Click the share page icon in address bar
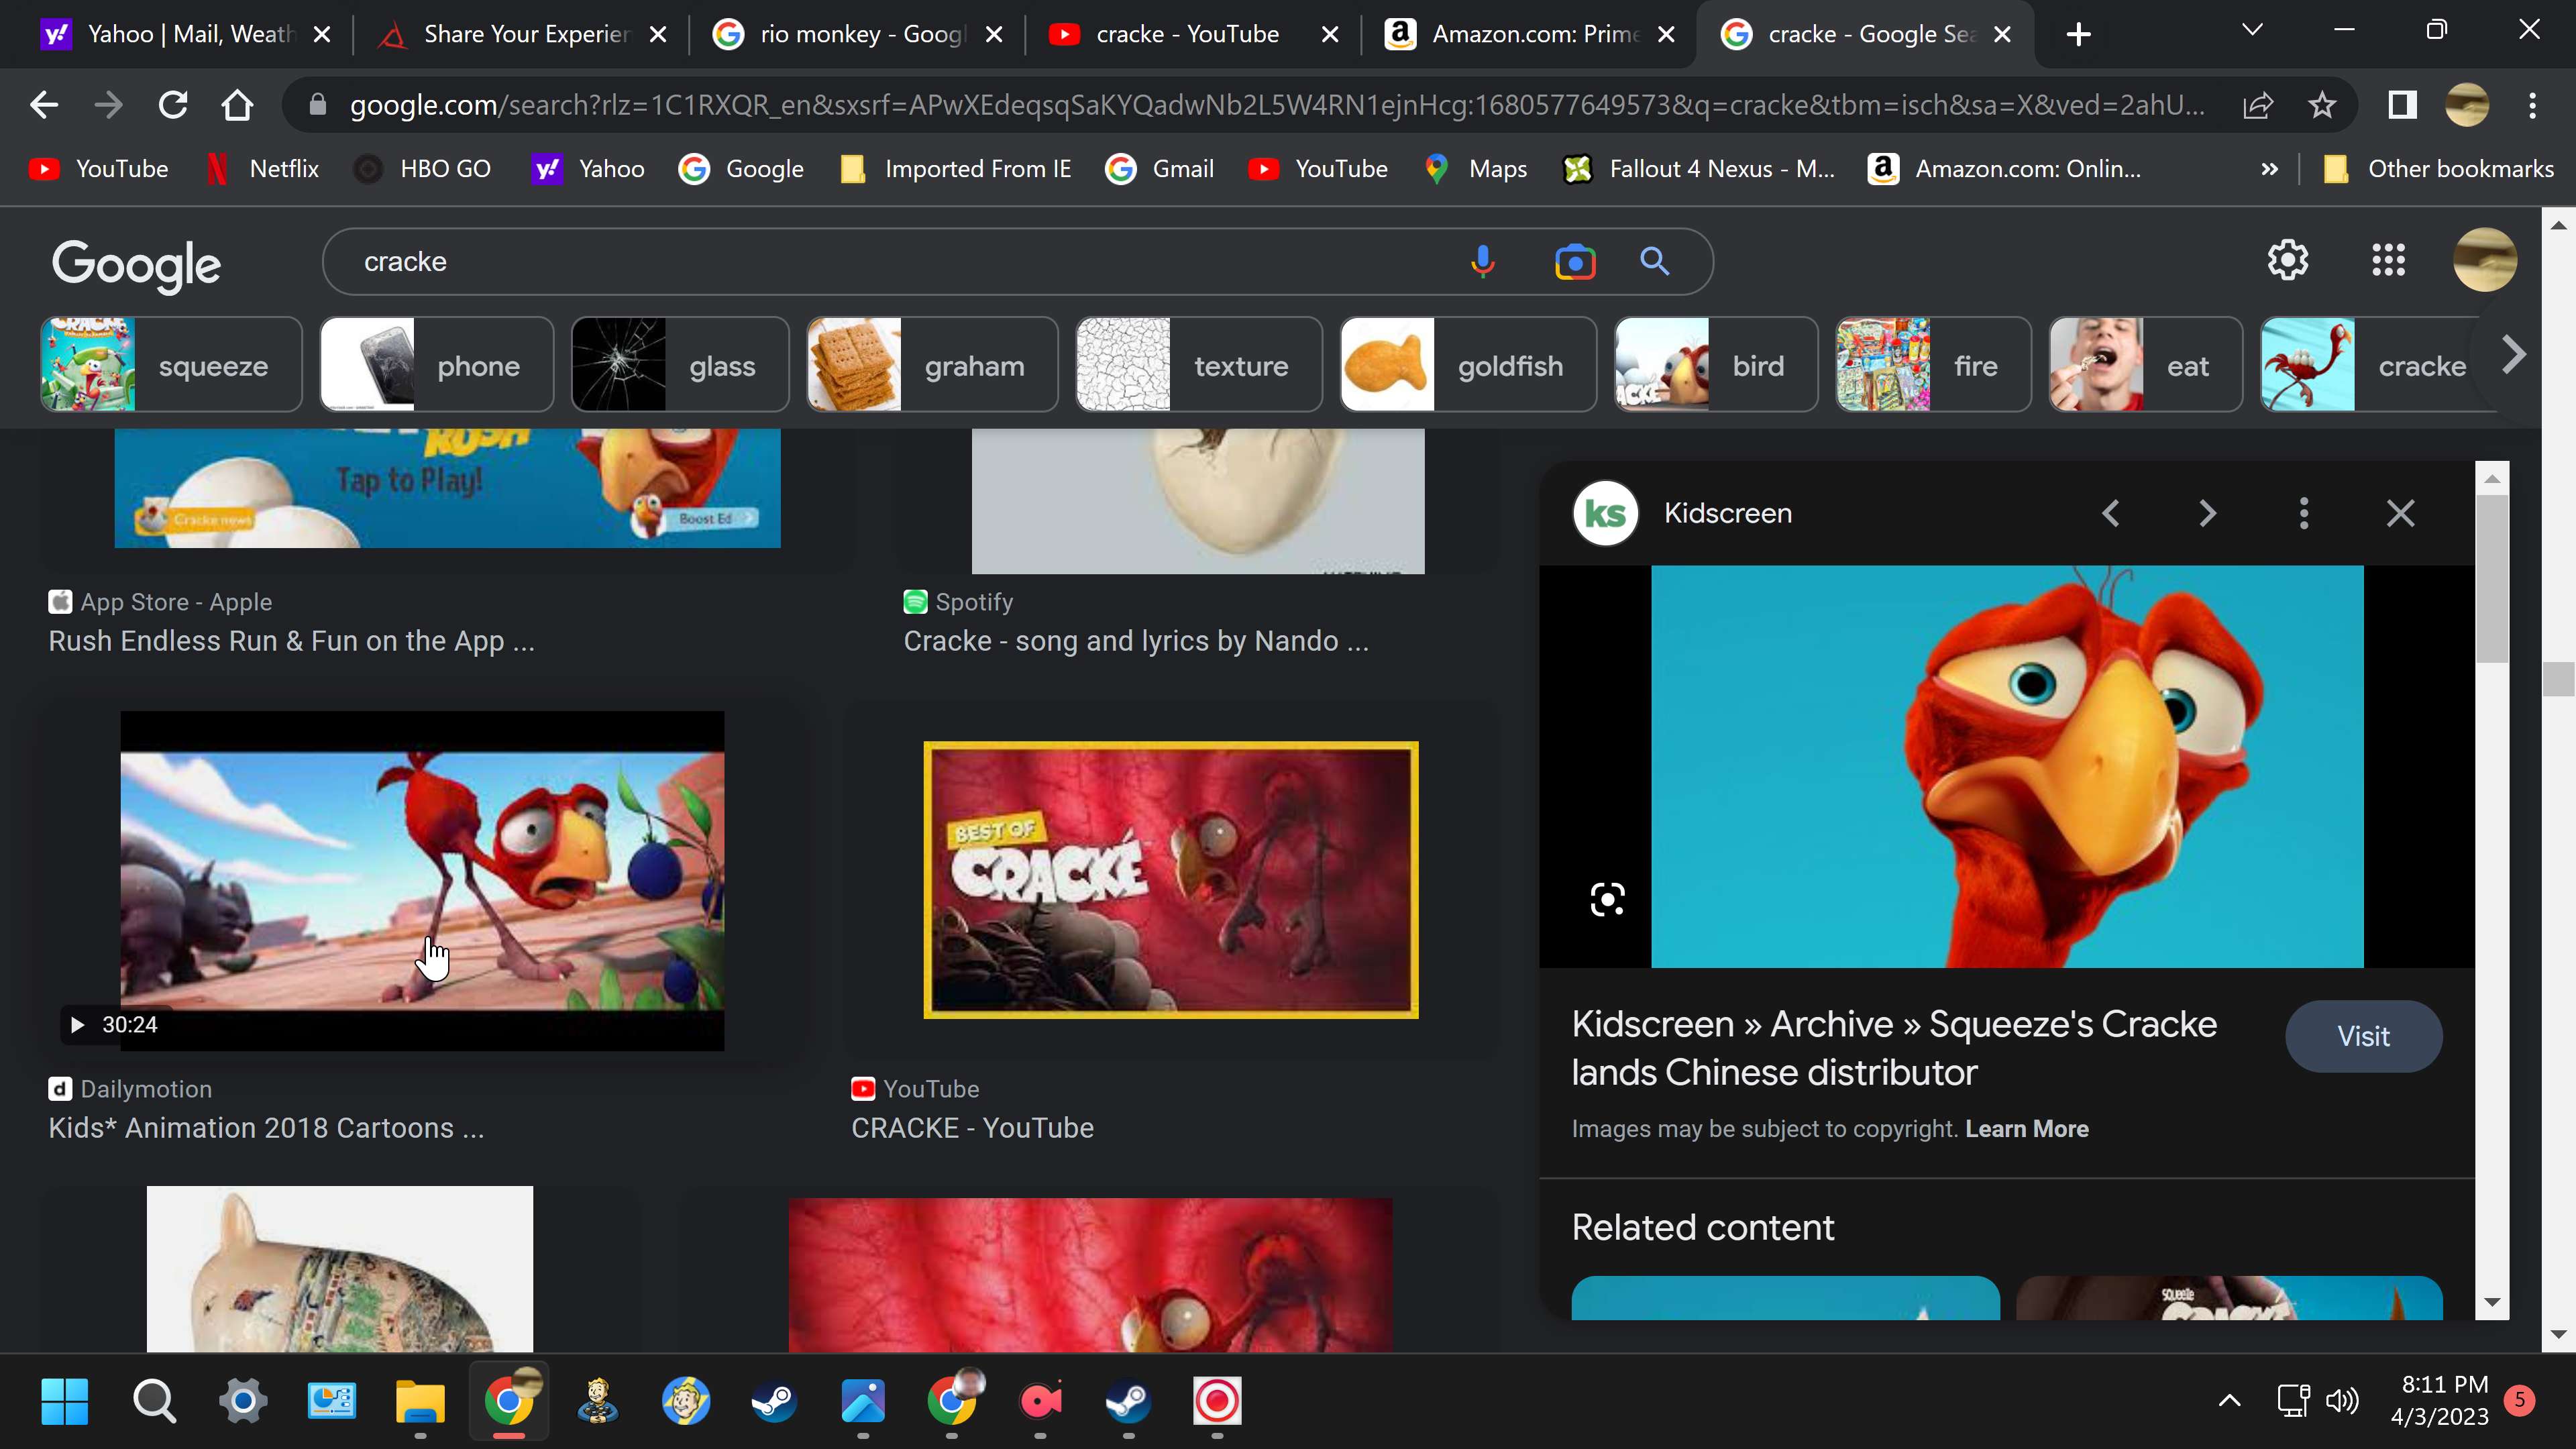The width and height of the screenshot is (2576, 1449). coord(2258,105)
